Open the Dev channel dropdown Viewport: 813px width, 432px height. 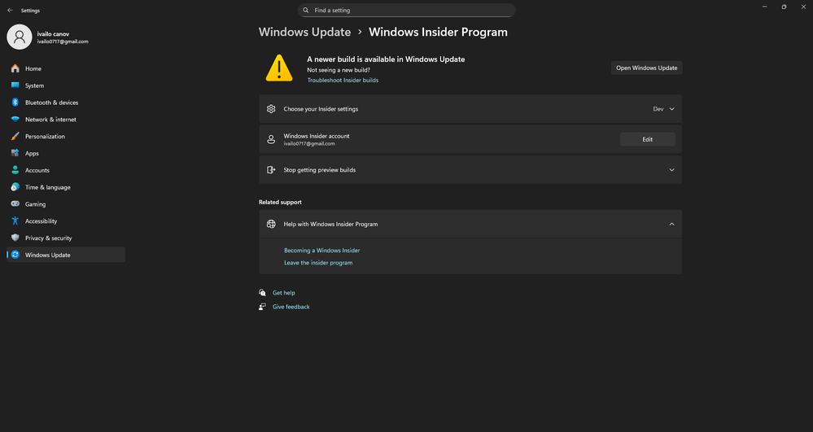(x=664, y=109)
